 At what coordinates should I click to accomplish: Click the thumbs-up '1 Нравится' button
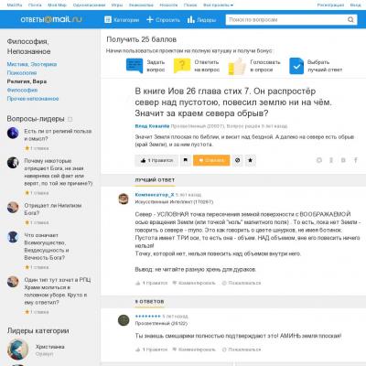(x=156, y=160)
